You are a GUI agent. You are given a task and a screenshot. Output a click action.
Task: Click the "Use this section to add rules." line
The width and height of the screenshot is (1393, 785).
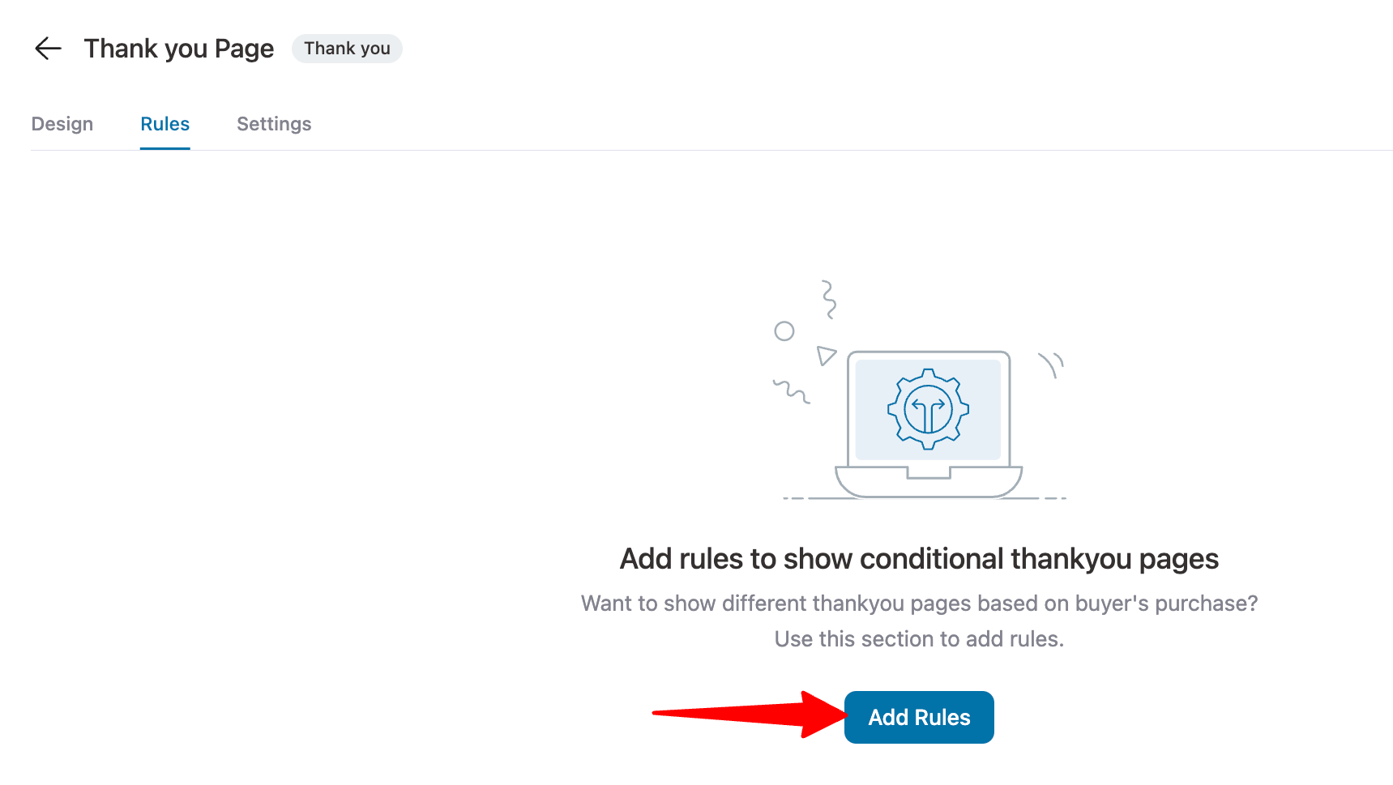coord(919,639)
